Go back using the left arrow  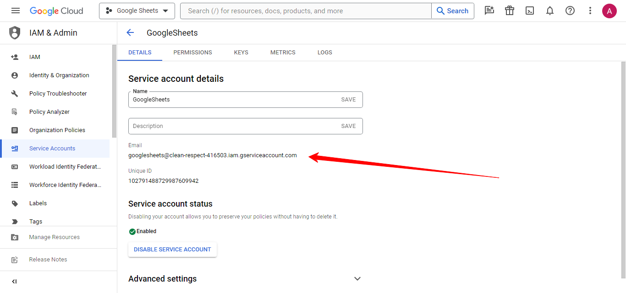click(x=130, y=32)
